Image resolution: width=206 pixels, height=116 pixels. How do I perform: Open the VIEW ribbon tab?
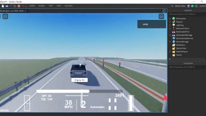(59, 6)
